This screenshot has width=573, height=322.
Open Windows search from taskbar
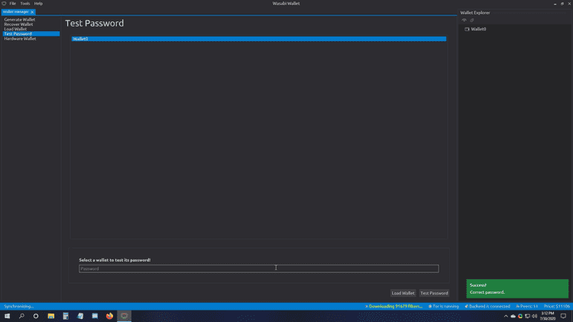[21, 316]
